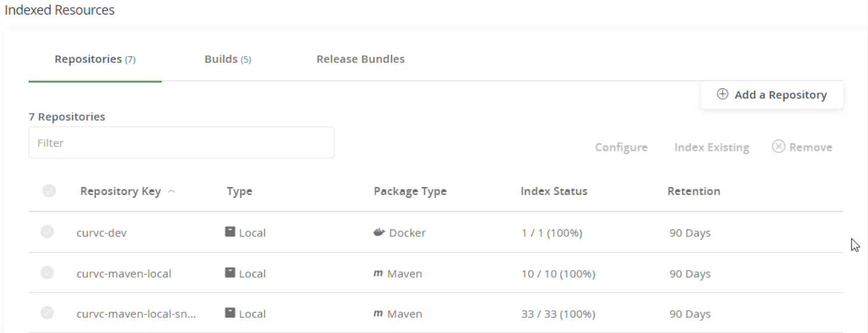Select the curvc-dev repository checkbox

point(47,232)
